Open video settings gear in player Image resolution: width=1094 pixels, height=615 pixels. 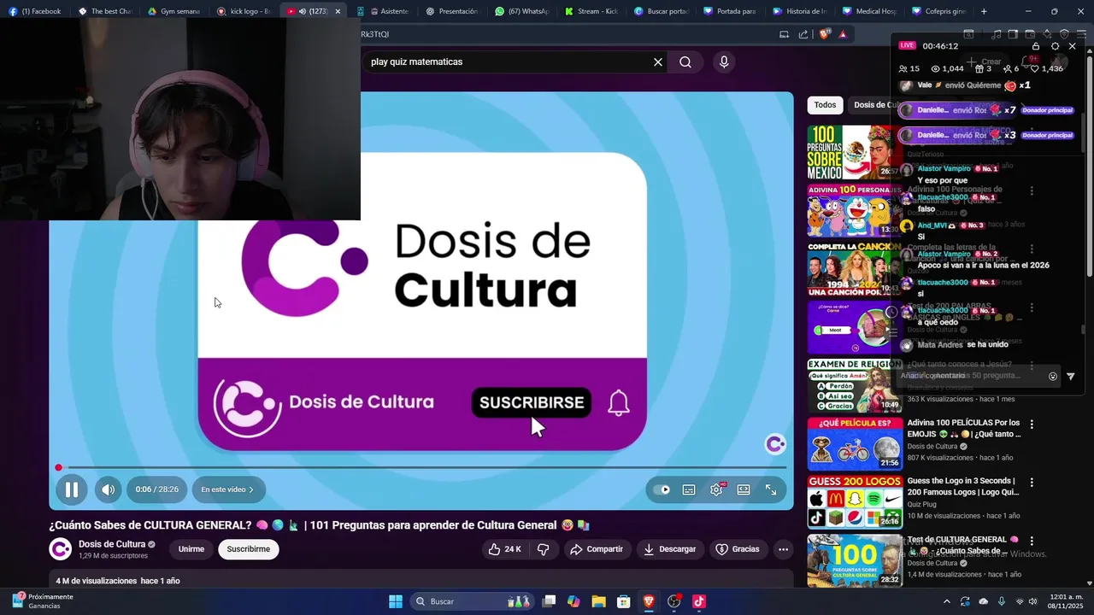click(716, 489)
